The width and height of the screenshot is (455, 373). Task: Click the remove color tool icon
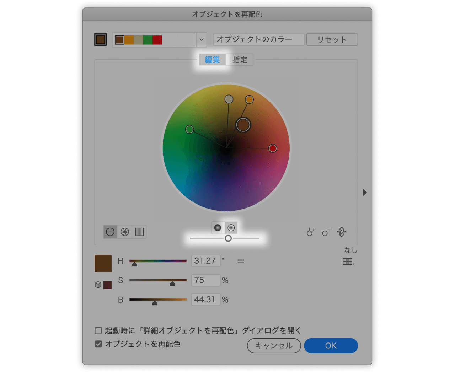[x=326, y=232]
